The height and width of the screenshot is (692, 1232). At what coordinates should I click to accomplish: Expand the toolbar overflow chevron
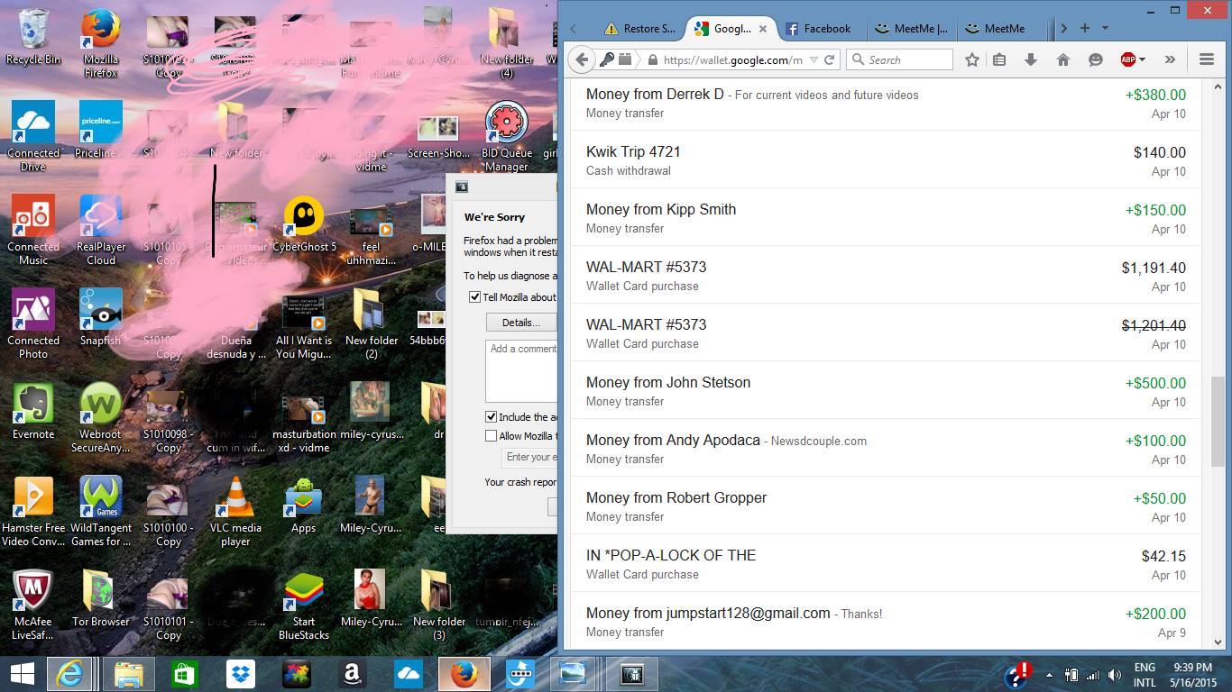click(x=1170, y=59)
